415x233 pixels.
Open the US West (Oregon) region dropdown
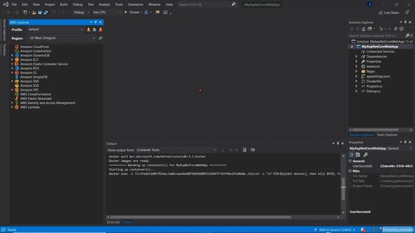click(x=62, y=38)
